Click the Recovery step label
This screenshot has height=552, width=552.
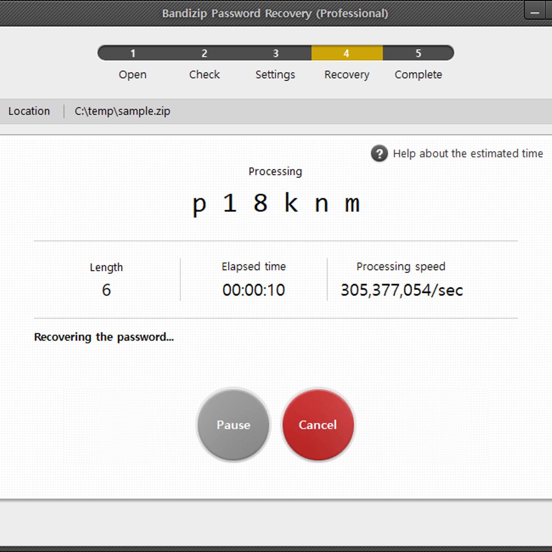click(347, 75)
